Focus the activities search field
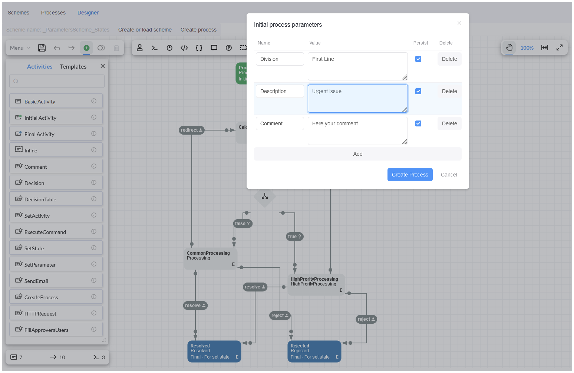 click(57, 81)
